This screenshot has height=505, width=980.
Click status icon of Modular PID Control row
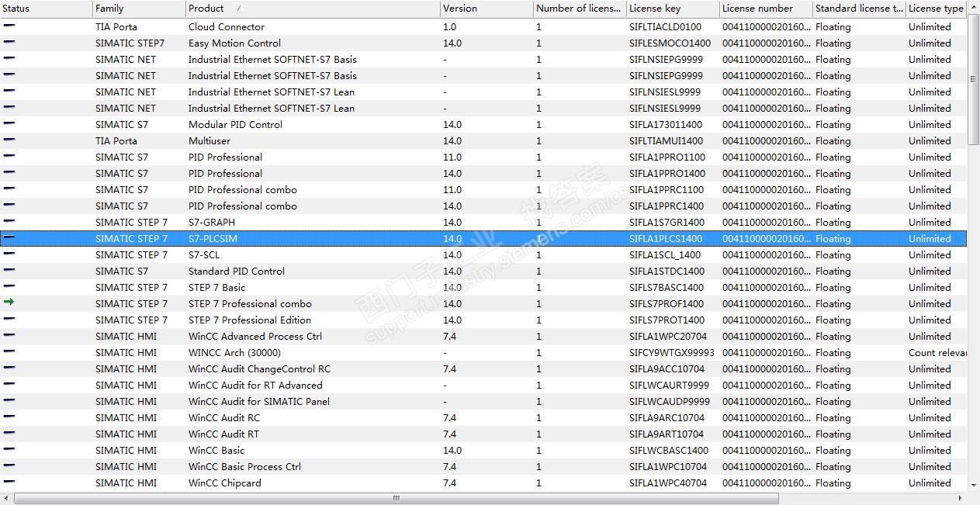pyautogui.click(x=9, y=123)
